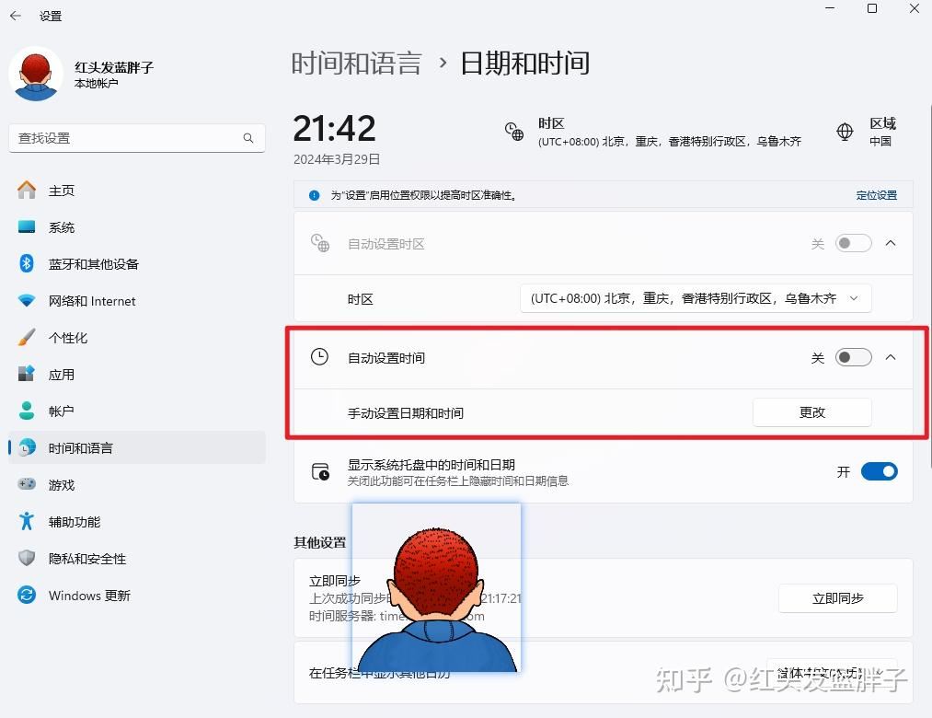Collapse the 自动设置时间 section chevron

coord(890,357)
